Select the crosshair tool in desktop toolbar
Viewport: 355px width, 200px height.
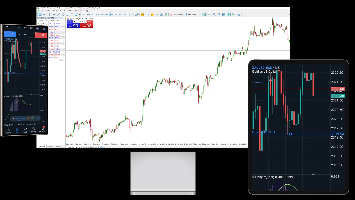44,14
